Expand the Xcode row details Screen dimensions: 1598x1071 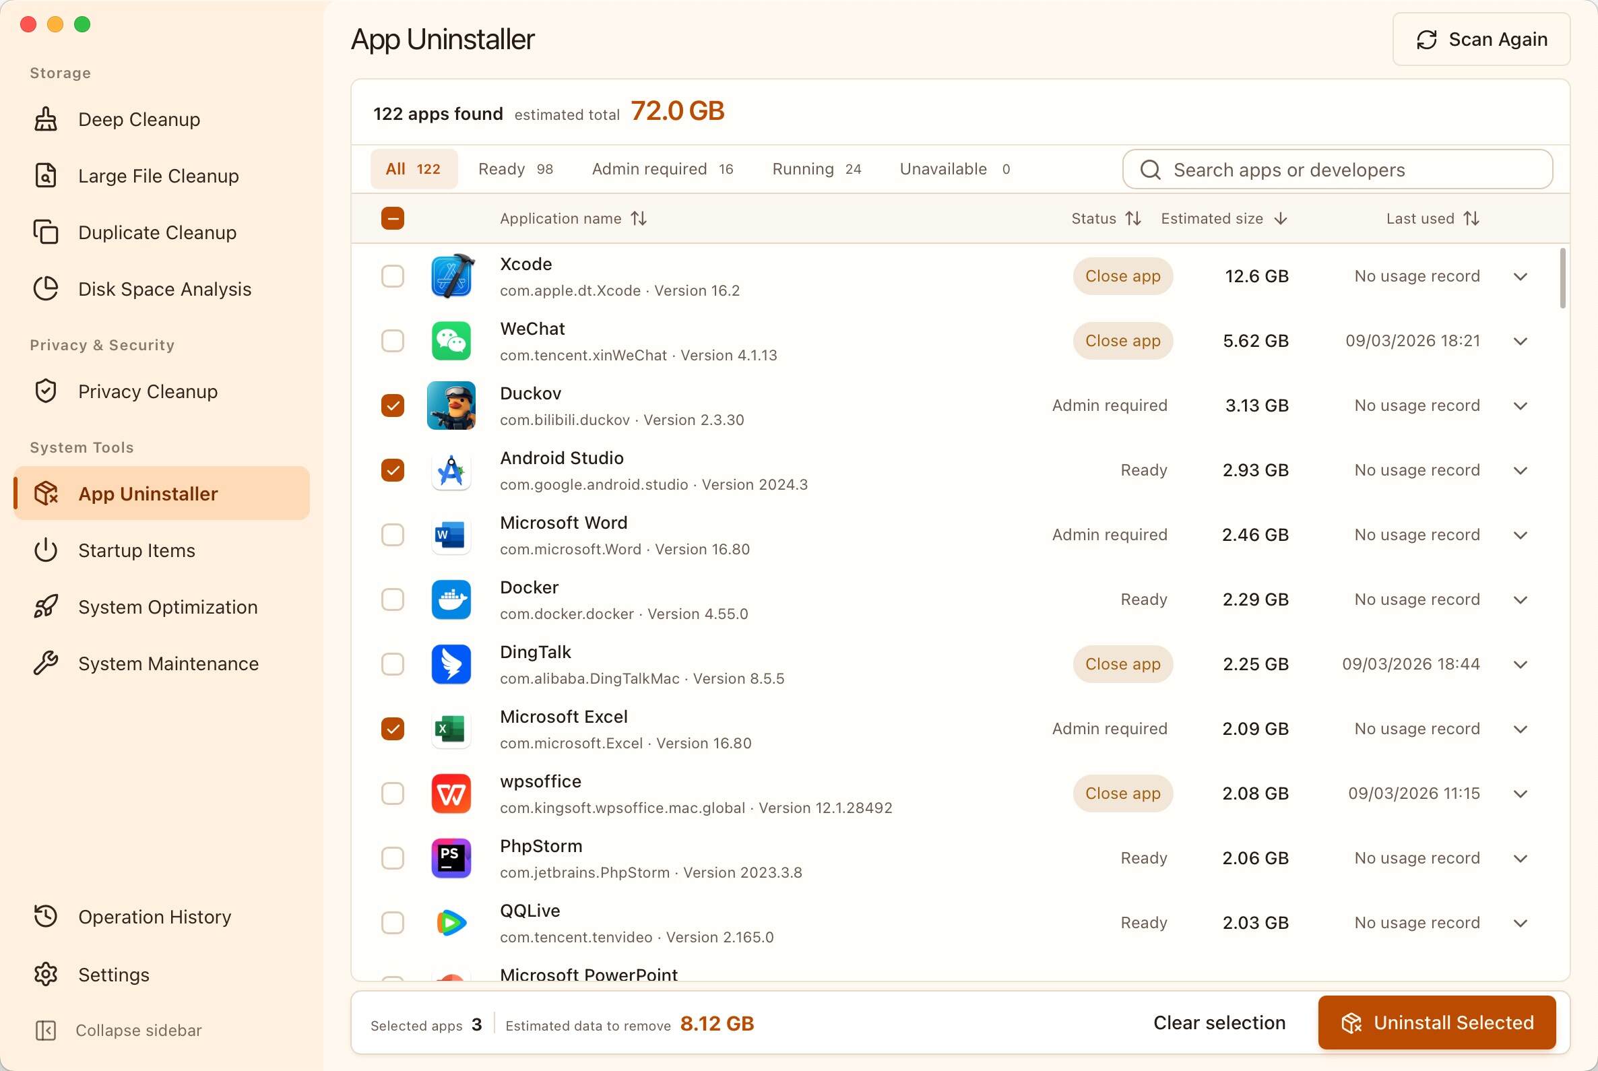tap(1520, 277)
